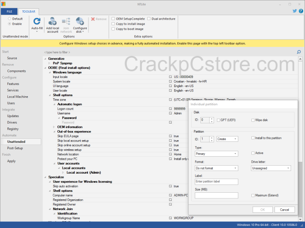Tick the Wipe disk checkbox
The image size is (305, 228).
[253, 120]
